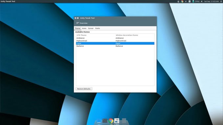The height and width of the screenshot is (125, 223).
Task: Switch to the Icons tab
Action: (x=84, y=28)
